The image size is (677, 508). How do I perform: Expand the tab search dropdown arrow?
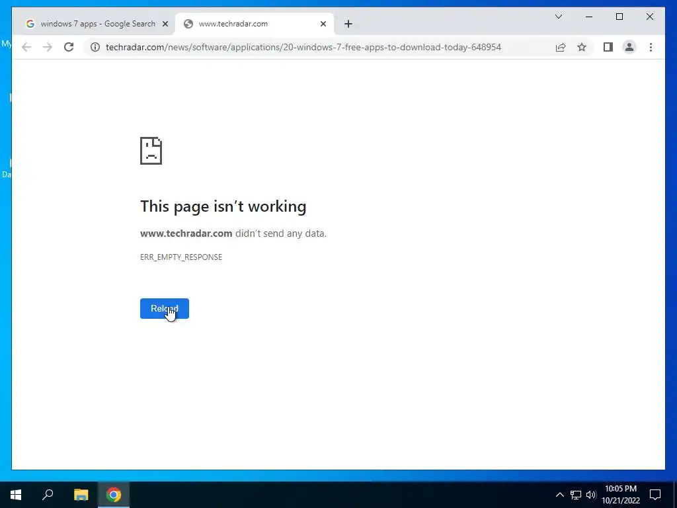click(x=558, y=17)
